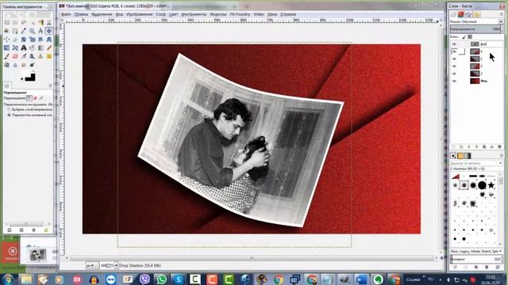Viewport: 508px width, 285px height.
Task: Hide layer 4 using its eye icon
Action: click(x=454, y=51)
